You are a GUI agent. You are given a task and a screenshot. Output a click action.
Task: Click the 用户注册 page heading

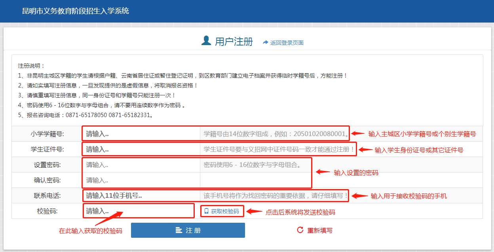pyautogui.click(x=234, y=42)
